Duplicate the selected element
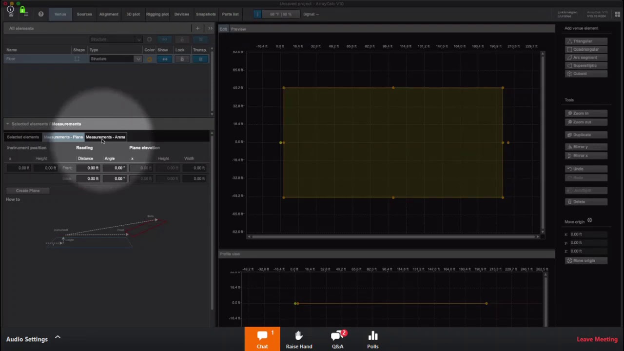Viewport: 624px width, 351px height. click(x=586, y=135)
